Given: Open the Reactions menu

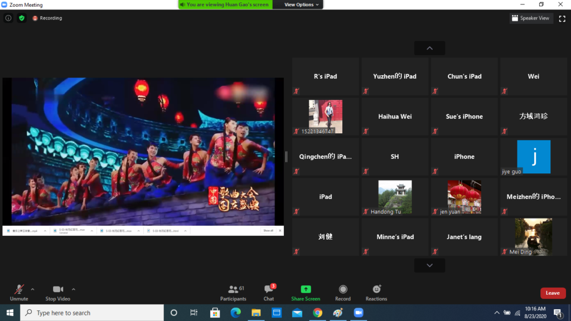Looking at the screenshot, I should 376,293.
